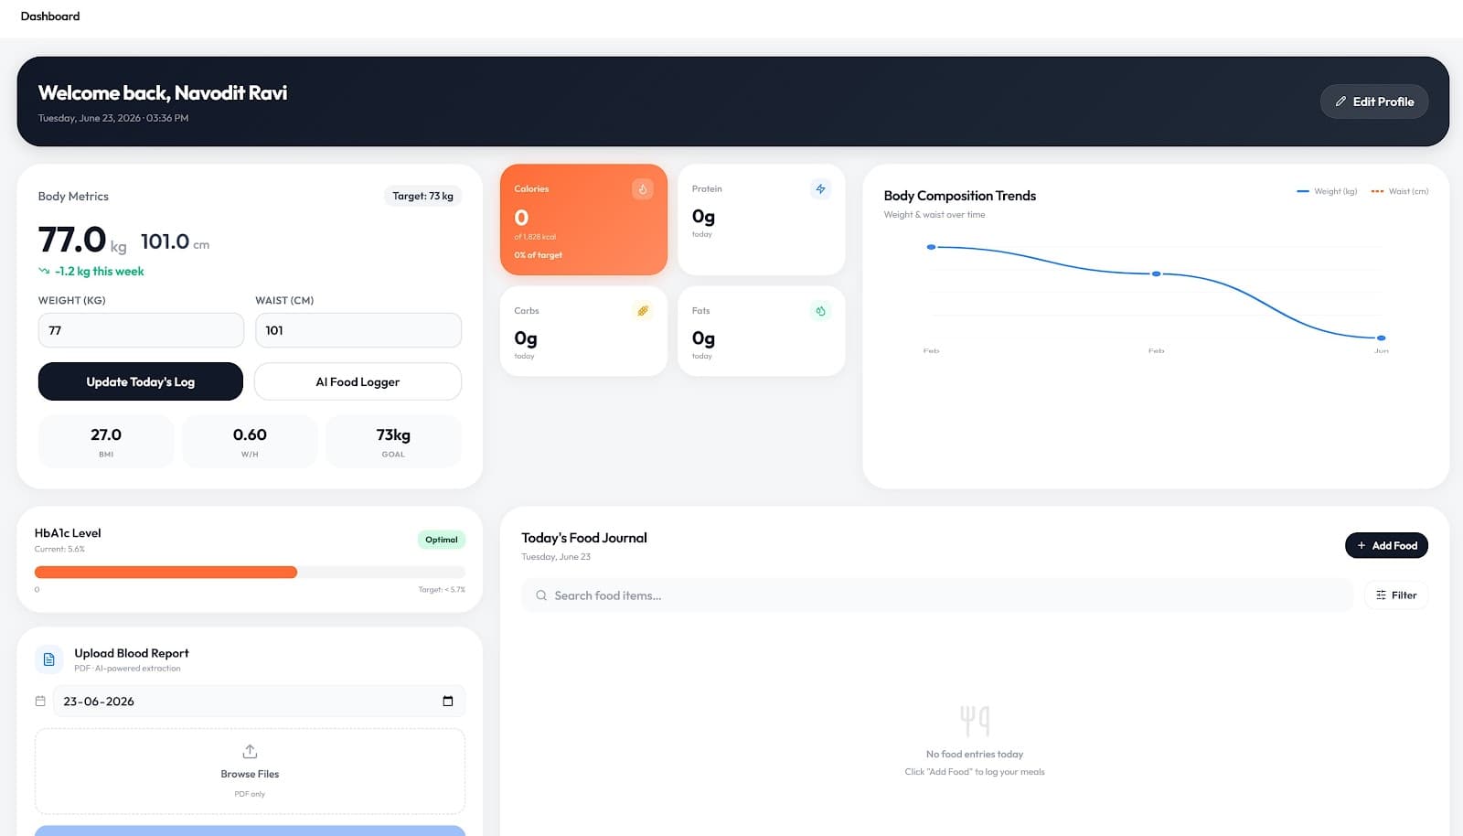Click the 77.0 kg weight value
The width and height of the screenshot is (1463, 836).
point(82,241)
